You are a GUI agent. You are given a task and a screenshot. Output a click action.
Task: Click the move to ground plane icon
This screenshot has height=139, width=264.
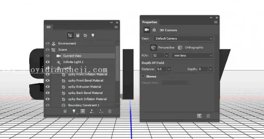click(92, 111)
